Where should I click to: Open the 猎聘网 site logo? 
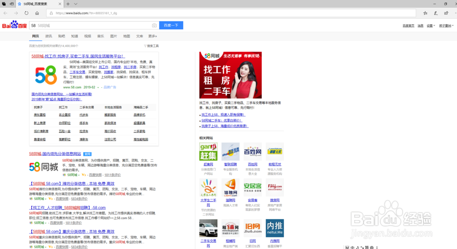tap(230, 188)
